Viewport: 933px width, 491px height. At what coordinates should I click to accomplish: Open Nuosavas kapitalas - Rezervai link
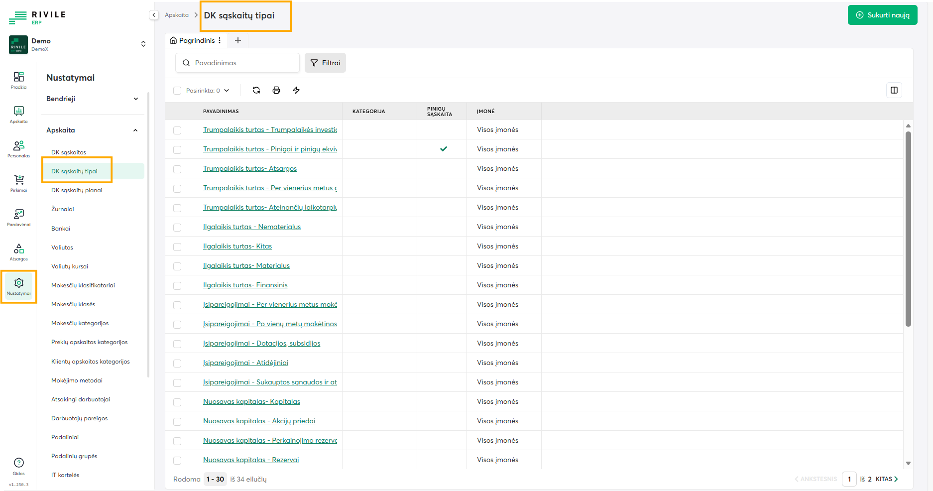[x=251, y=460]
